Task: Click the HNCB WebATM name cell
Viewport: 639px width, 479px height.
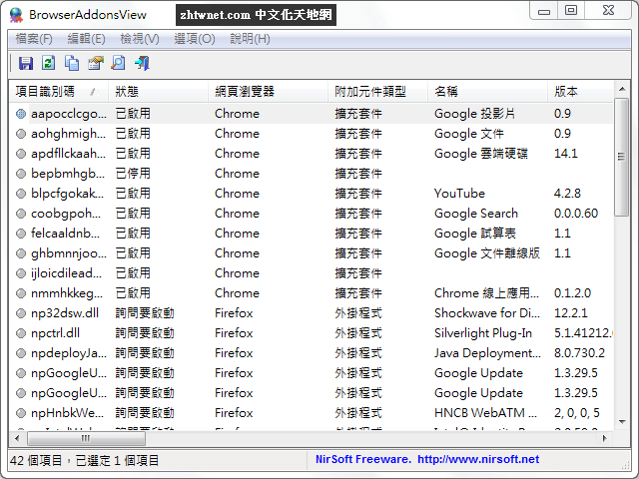Action: tap(486, 413)
